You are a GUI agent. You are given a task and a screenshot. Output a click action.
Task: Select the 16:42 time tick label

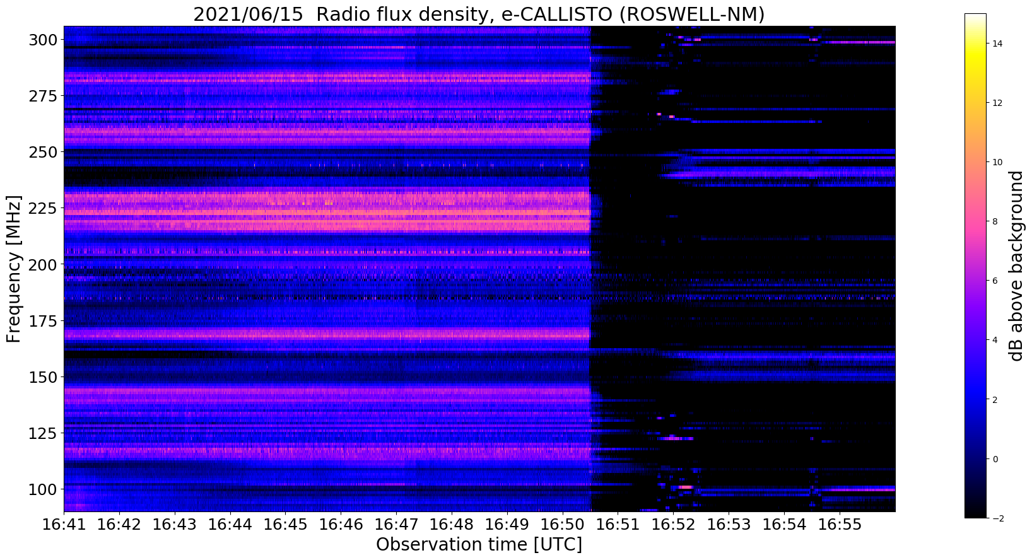pos(119,525)
